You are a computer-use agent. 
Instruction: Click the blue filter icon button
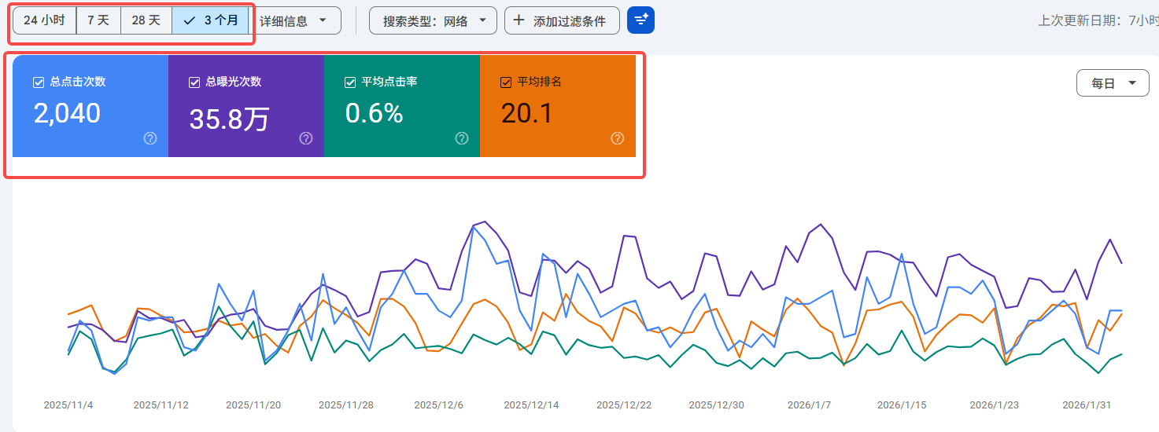[x=640, y=20]
